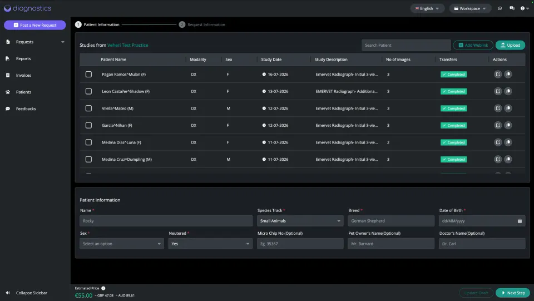Click the Requests document icon
Image resolution: width=534 pixels, height=301 pixels.
(8, 42)
